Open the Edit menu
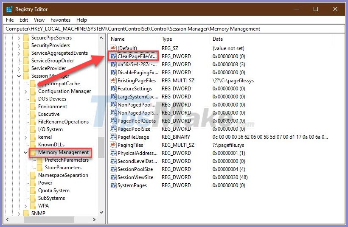 pos(24,20)
